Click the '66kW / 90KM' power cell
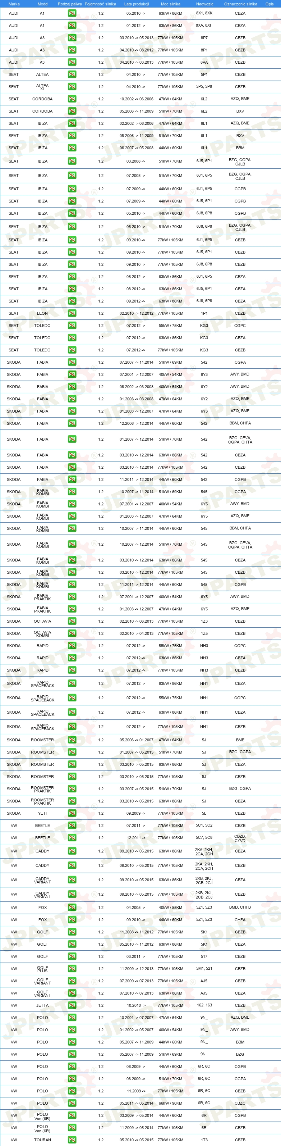Image resolution: width=281 pixels, height=1146 pixels. coord(170,1103)
